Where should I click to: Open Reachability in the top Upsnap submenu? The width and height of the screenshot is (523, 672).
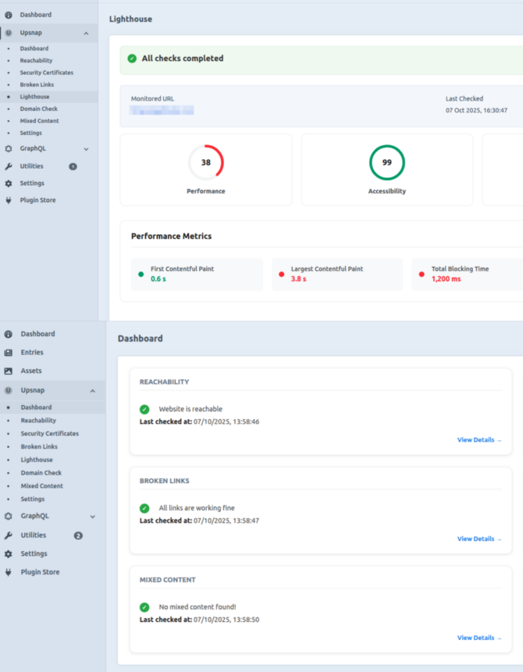click(36, 60)
